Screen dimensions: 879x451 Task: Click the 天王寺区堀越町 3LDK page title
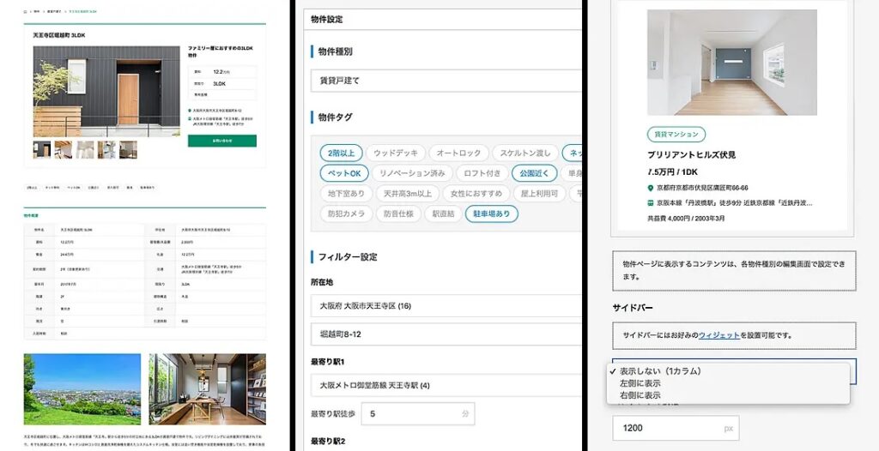[x=59, y=35]
